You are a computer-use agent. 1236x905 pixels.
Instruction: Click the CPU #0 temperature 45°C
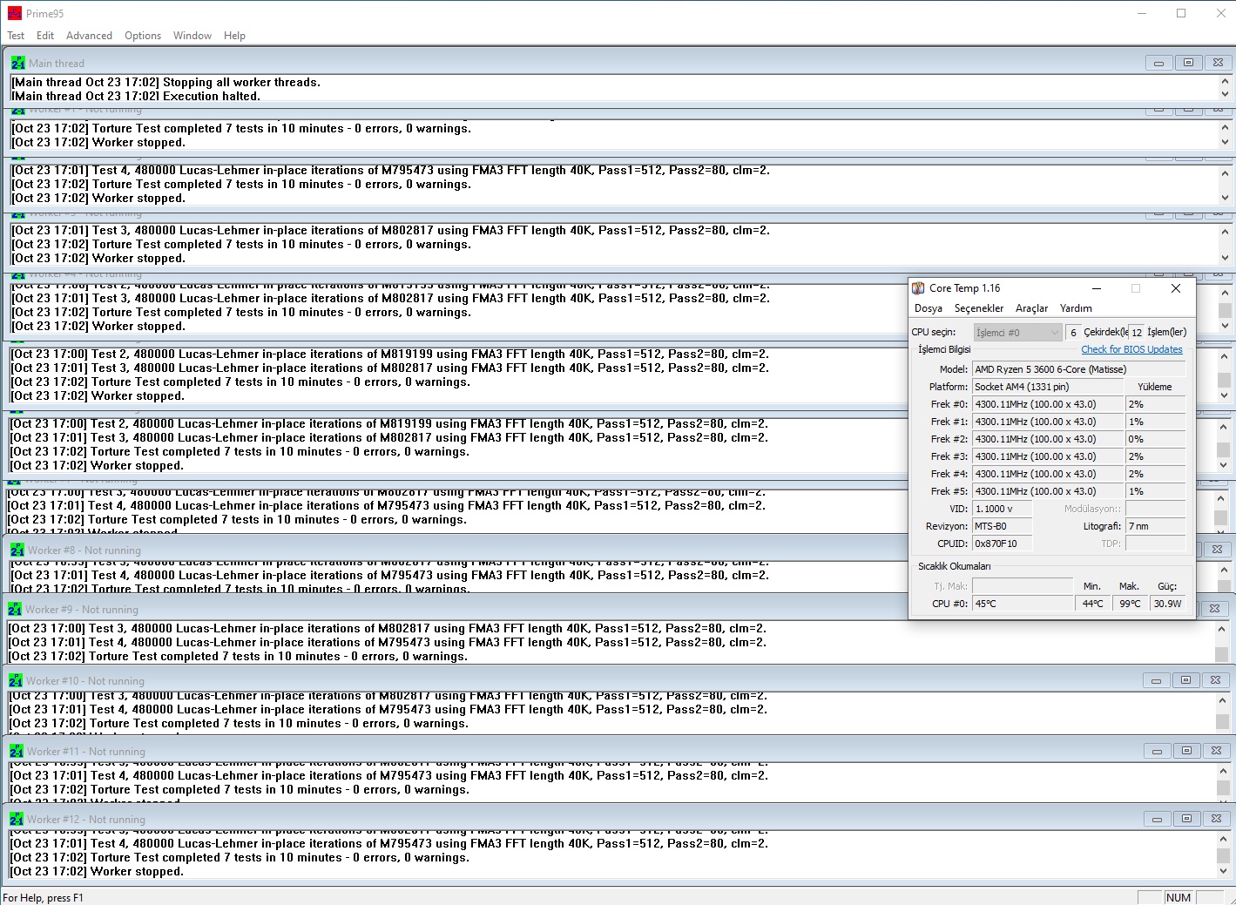tap(1023, 604)
